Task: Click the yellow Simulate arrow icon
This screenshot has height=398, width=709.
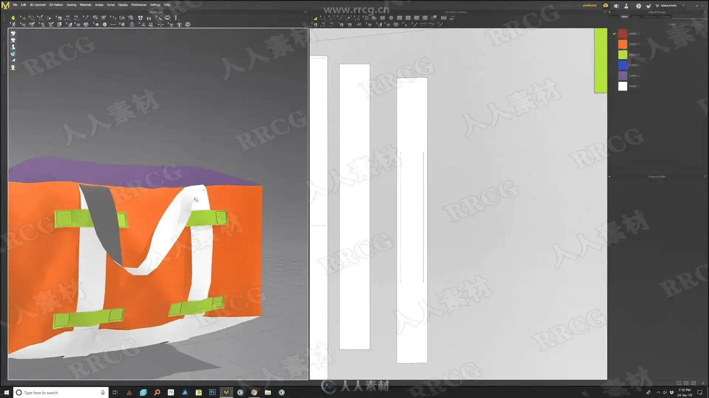Action: tap(13, 18)
